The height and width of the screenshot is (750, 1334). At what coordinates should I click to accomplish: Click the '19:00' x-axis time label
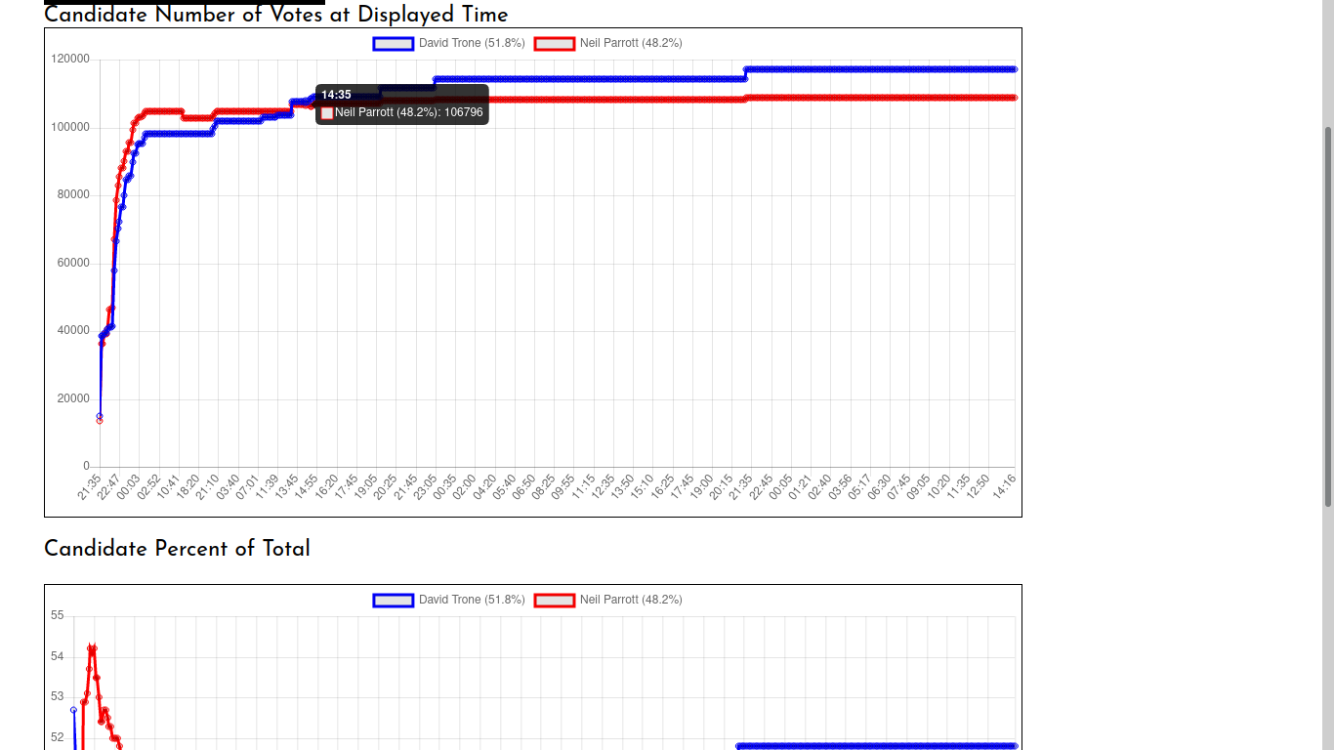tap(704, 485)
